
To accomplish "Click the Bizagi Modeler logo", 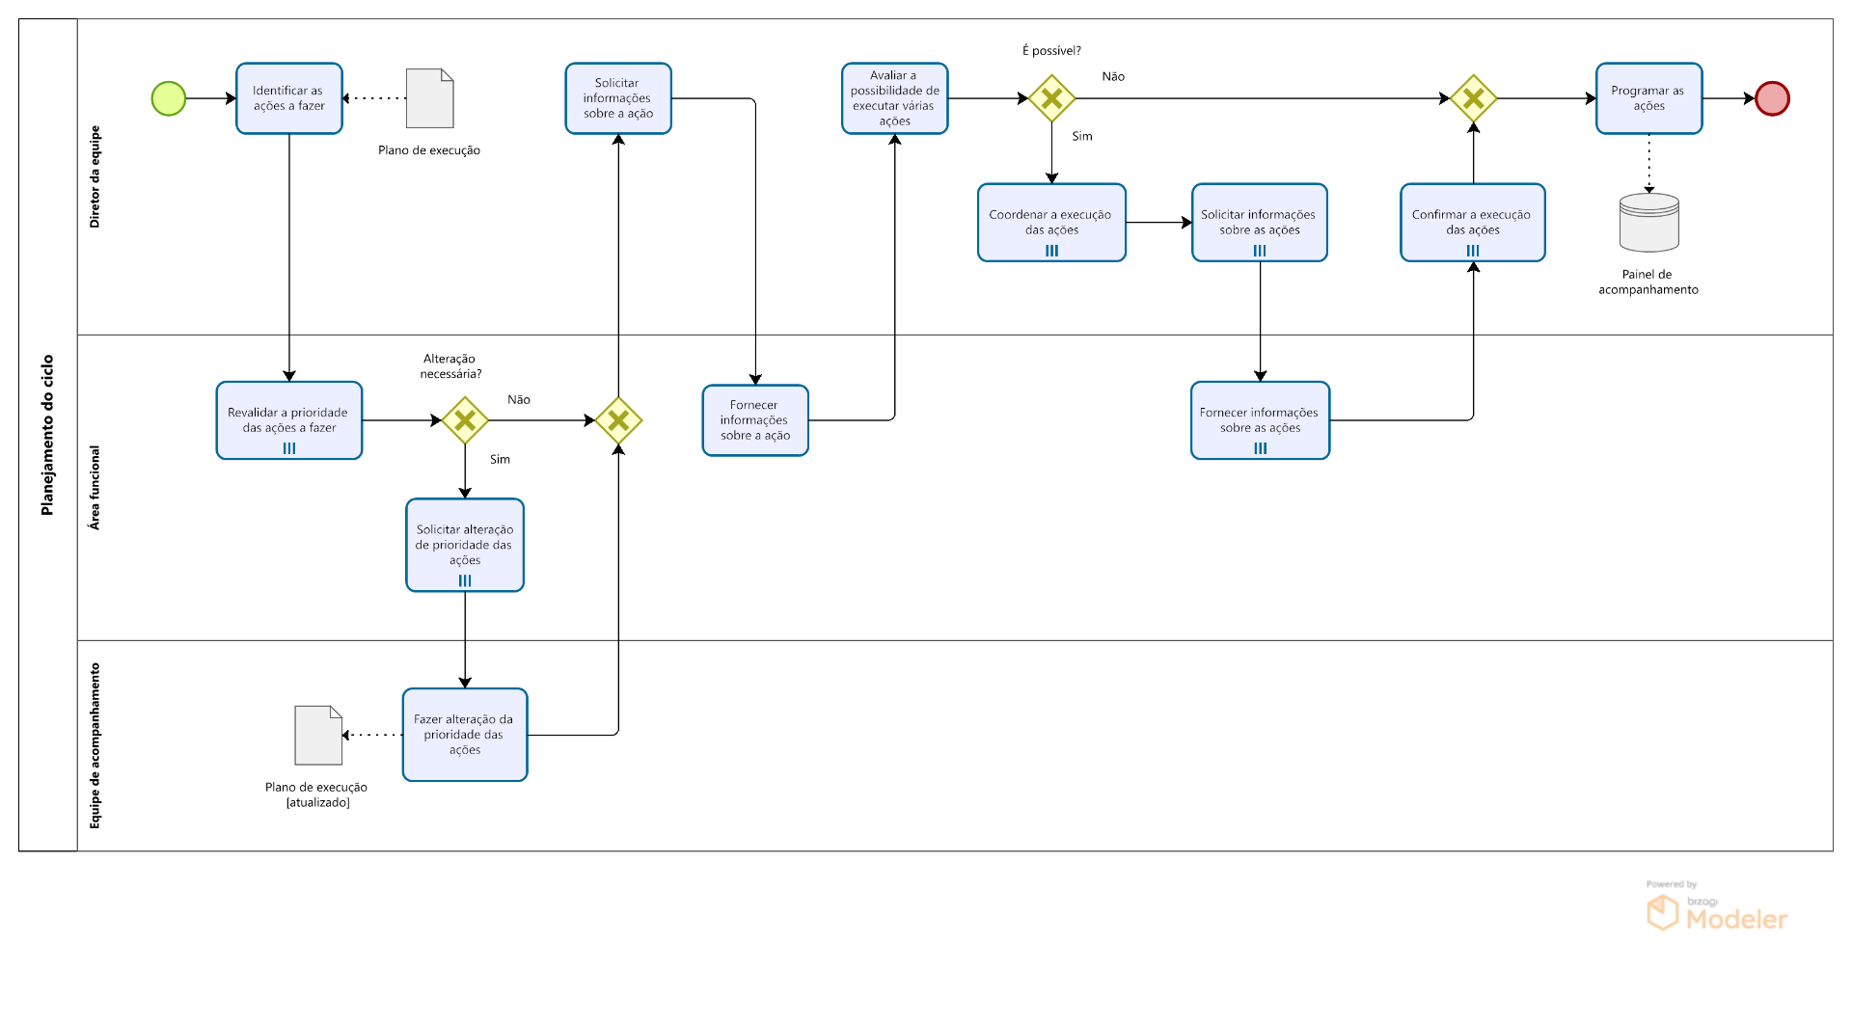I will pos(1716,910).
